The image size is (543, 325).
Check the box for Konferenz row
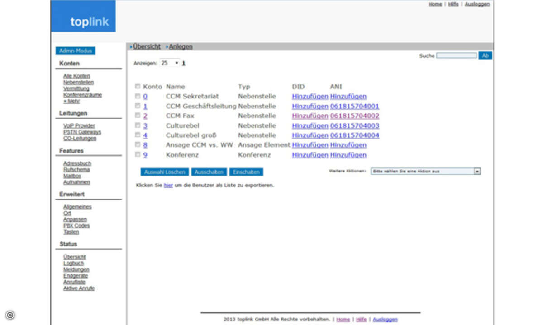(x=138, y=155)
